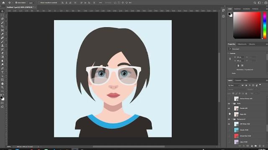Open the Color panel options menu

click(x=267, y=9)
